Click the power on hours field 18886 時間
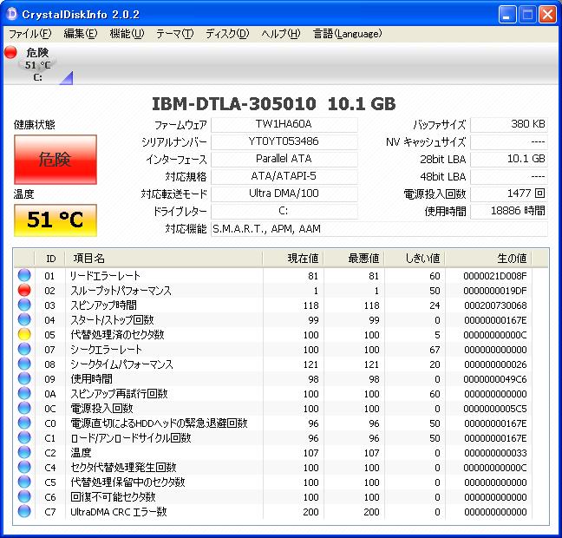This screenshot has width=562, height=538. (509, 211)
